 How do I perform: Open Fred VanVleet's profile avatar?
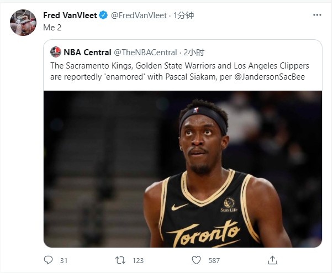(x=23, y=23)
